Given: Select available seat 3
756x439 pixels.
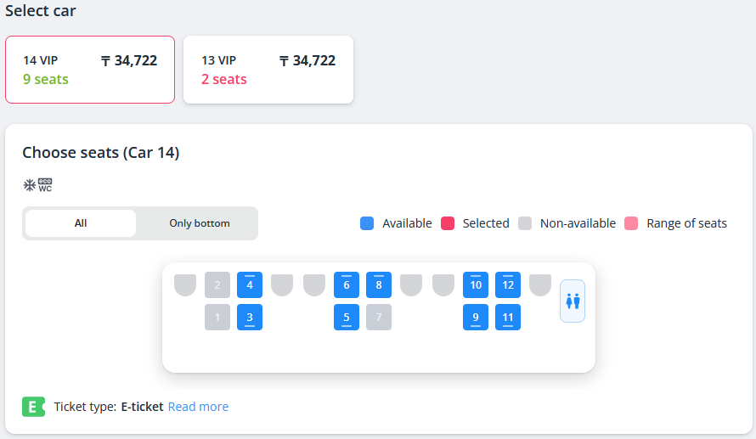Looking at the screenshot, I should pyautogui.click(x=250, y=318).
